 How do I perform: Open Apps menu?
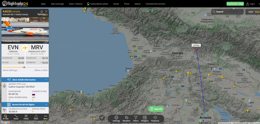pos(43,4)
